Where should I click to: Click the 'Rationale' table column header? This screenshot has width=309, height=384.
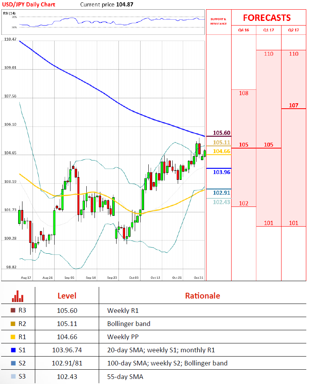[x=203, y=296]
